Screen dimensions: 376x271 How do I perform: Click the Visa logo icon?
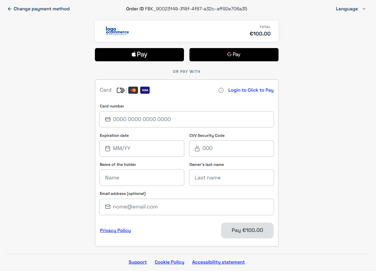pyautogui.click(x=145, y=90)
